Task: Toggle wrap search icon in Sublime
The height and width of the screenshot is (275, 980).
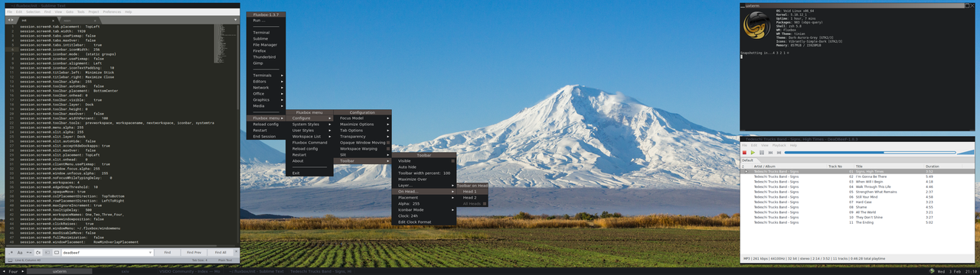Action: 38,252
